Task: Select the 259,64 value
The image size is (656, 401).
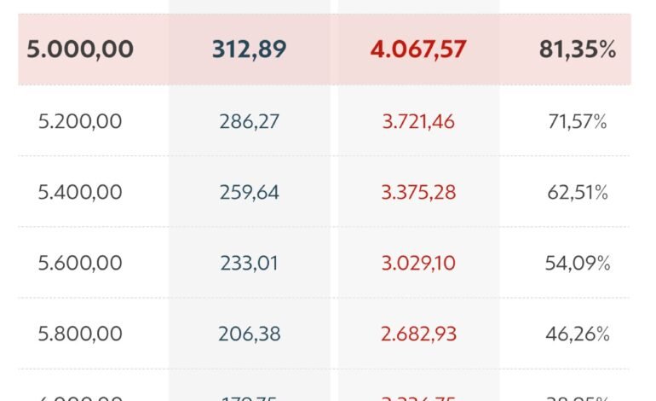Action: (250, 192)
